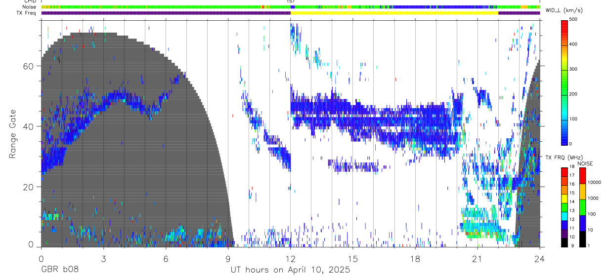Click the 300 tick on spectral width colorbar

[573, 69]
